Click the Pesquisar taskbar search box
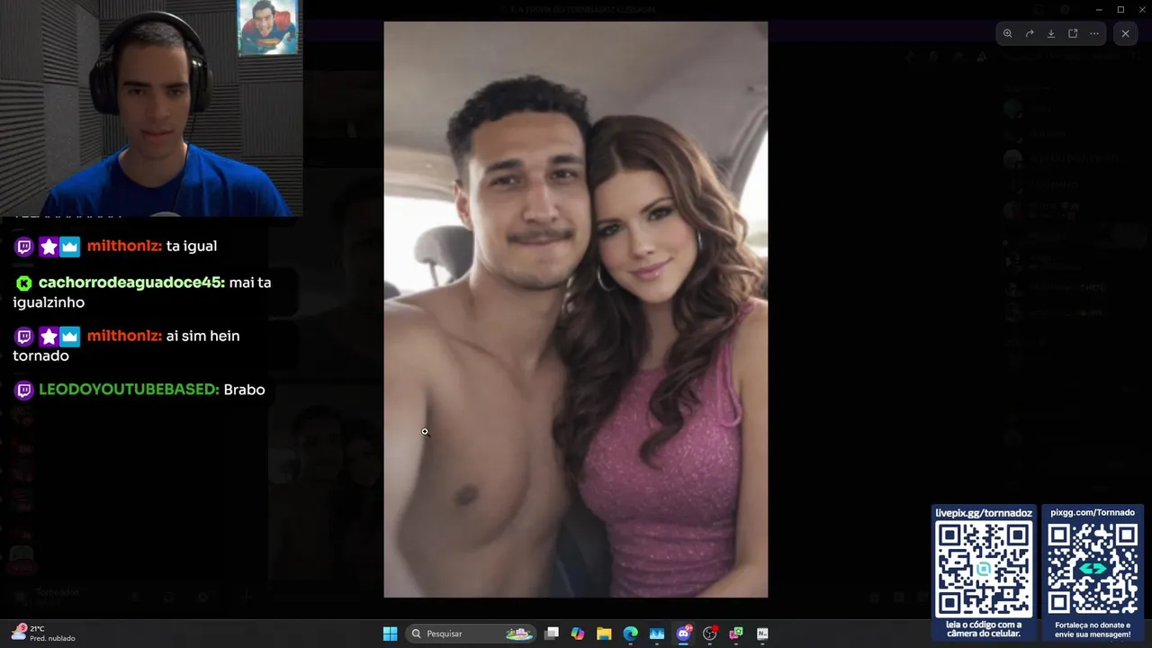Image resolution: width=1152 pixels, height=648 pixels. (x=471, y=634)
